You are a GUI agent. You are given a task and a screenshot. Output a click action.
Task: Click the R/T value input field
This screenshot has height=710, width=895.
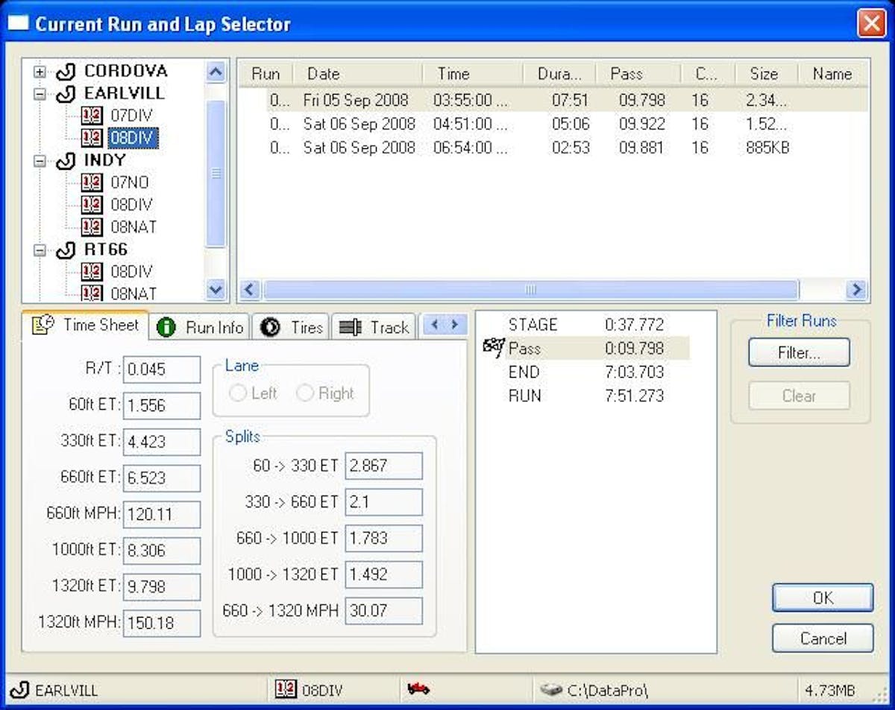pyautogui.click(x=162, y=370)
